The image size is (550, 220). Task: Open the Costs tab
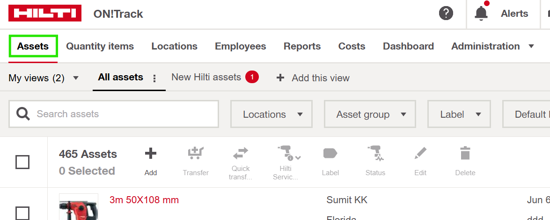click(x=352, y=46)
